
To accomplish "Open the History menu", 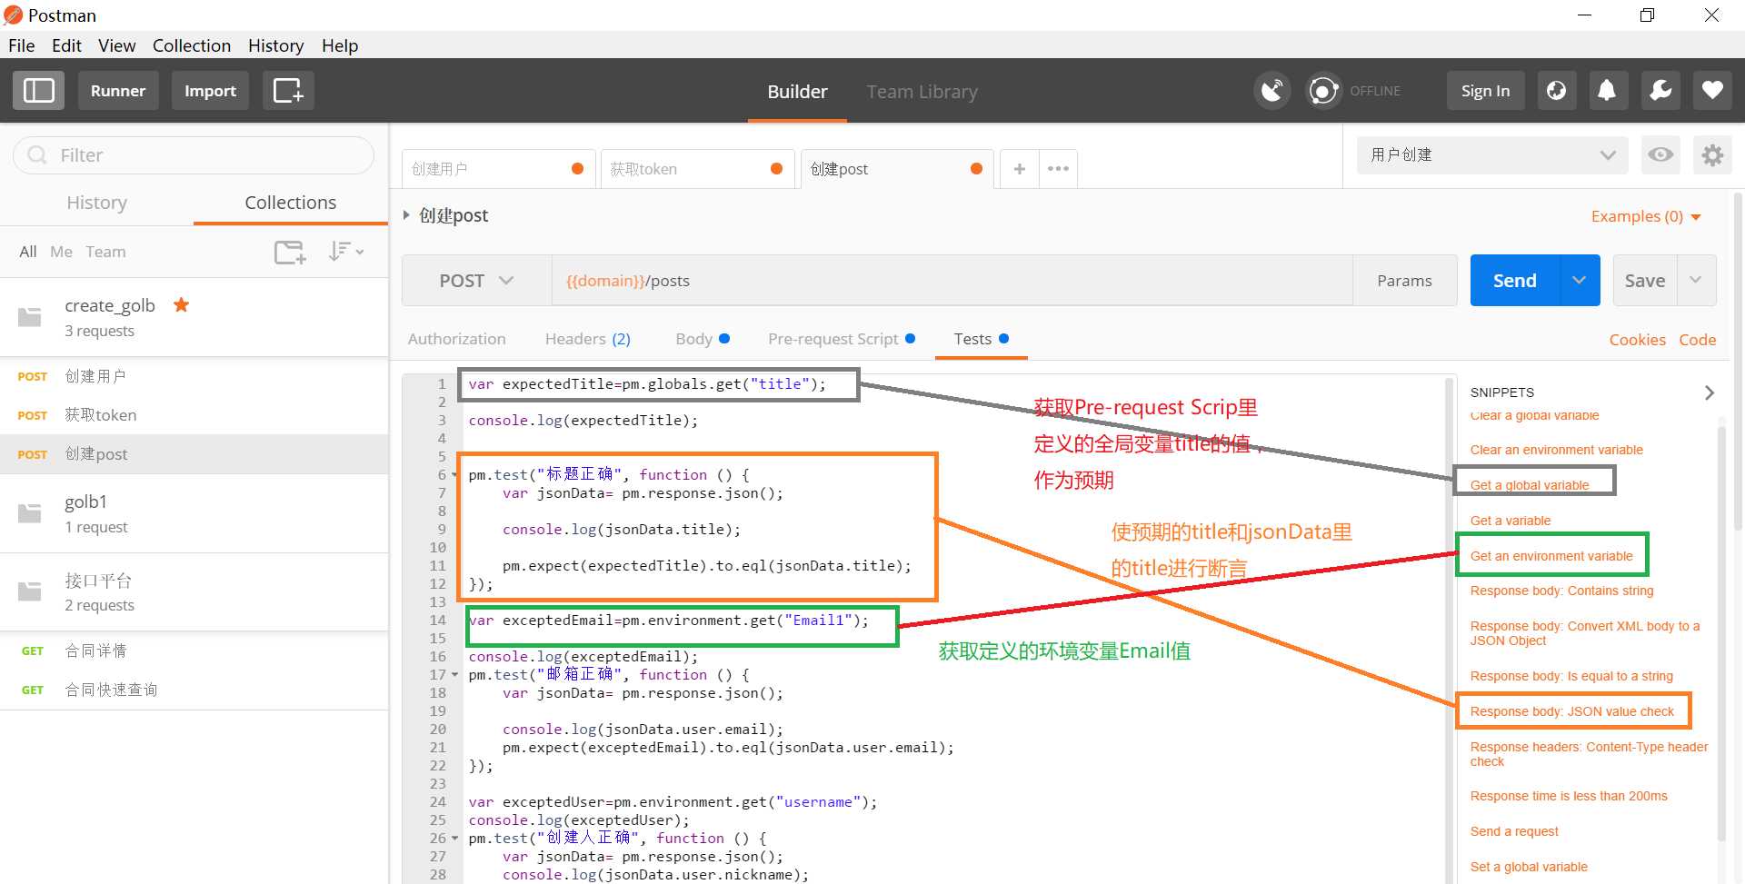I will (x=275, y=45).
